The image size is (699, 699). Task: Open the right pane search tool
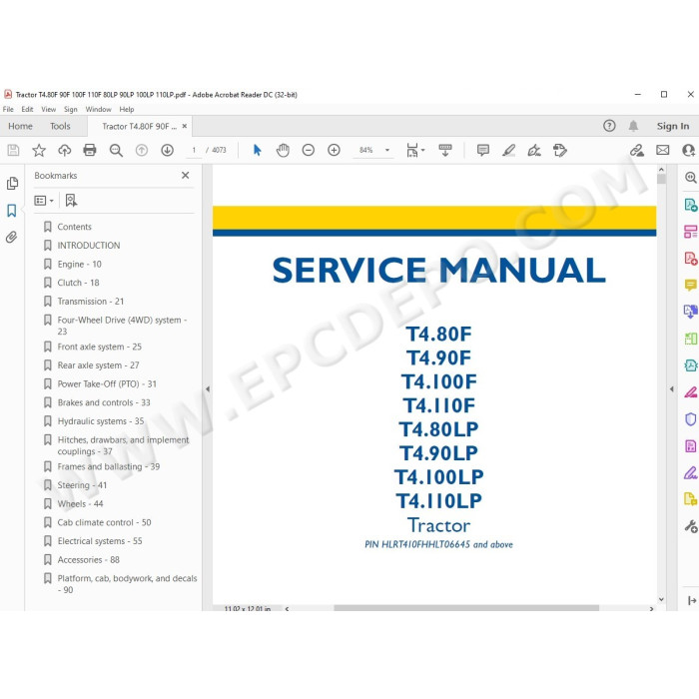[691, 178]
